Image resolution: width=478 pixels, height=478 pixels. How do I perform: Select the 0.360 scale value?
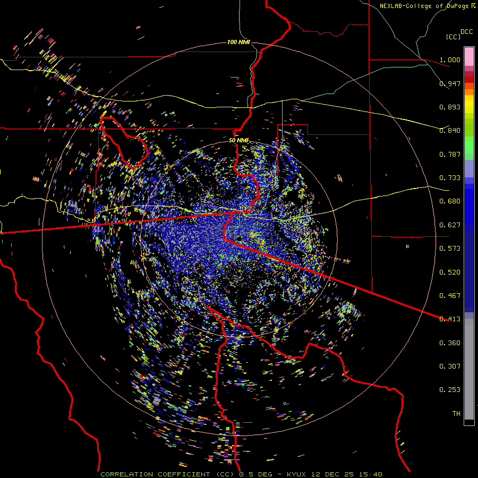point(450,343)
